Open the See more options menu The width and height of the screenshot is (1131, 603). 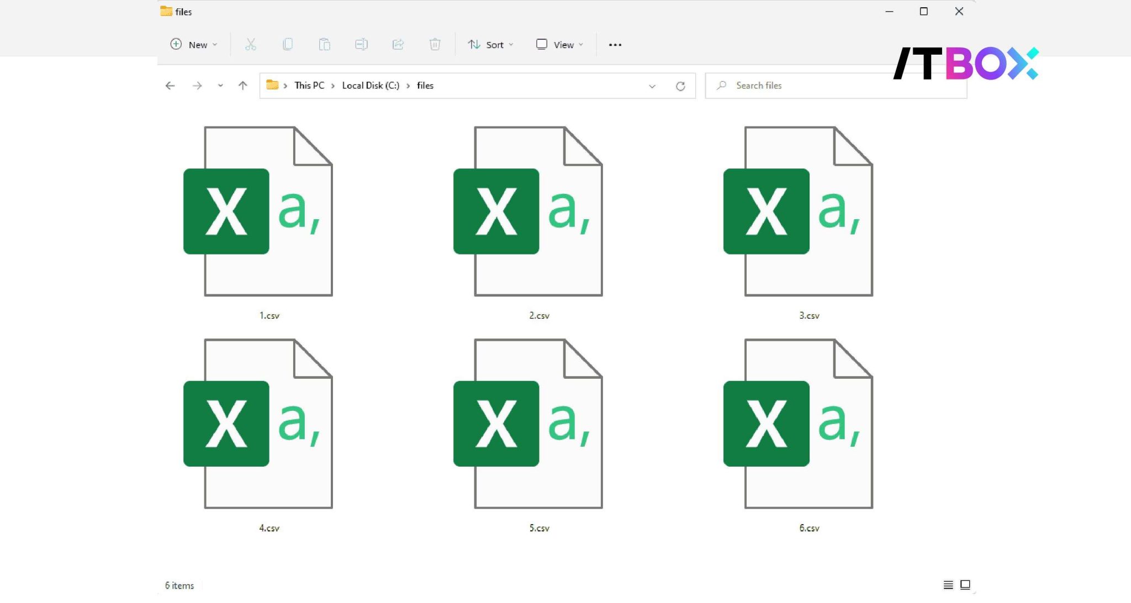tap(615, 44)
